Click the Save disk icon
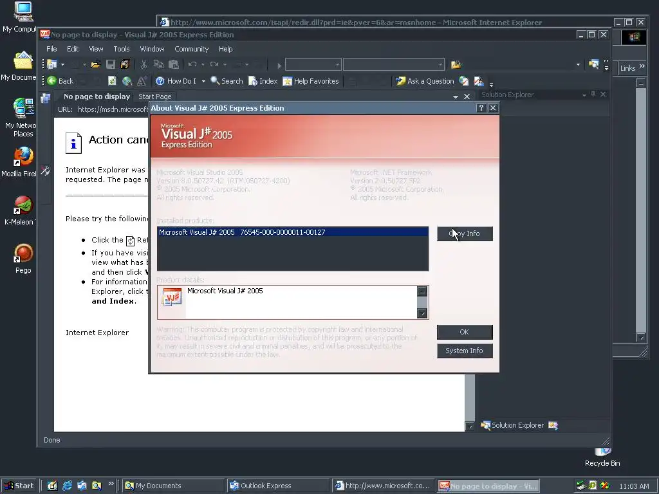 click(x=111, y=64)
